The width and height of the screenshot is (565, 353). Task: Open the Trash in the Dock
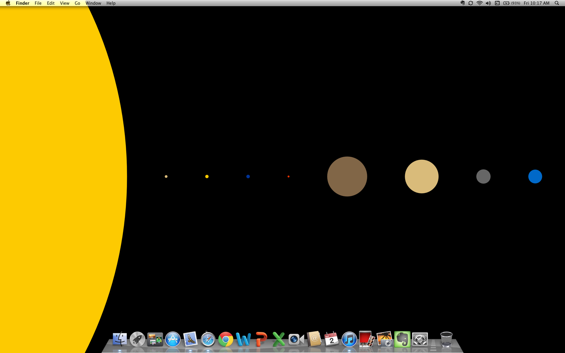tap(446, 339)
